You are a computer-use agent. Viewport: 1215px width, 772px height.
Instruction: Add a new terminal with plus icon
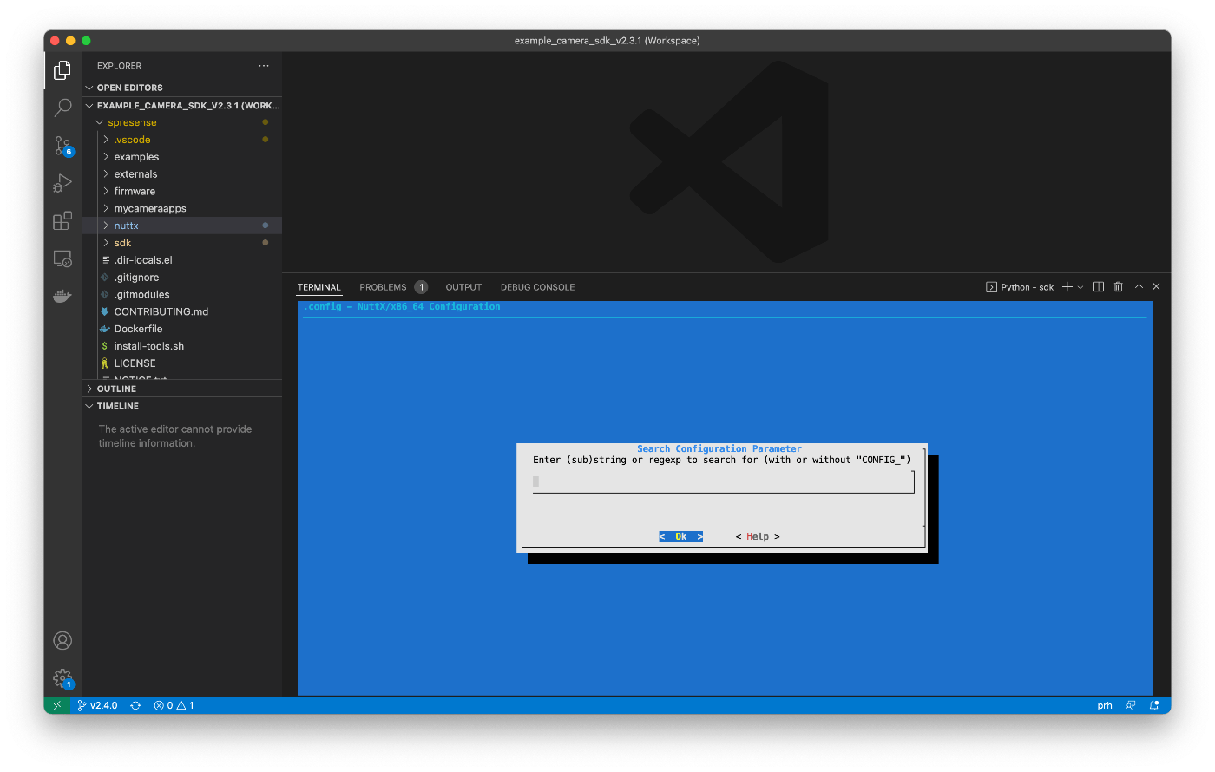(x=1067, y=287)
